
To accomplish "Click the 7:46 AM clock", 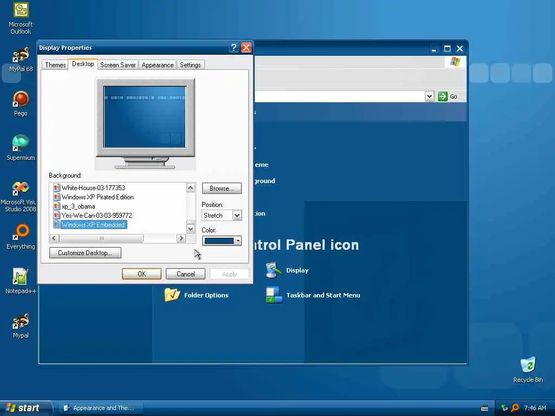I will coord(535,408).
